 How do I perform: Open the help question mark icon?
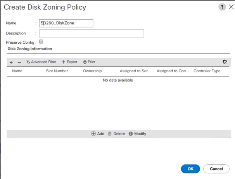tap(222, 7)
